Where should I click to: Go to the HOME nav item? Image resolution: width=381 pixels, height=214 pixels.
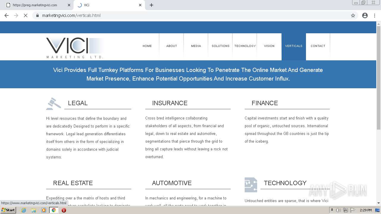(147, 46)
